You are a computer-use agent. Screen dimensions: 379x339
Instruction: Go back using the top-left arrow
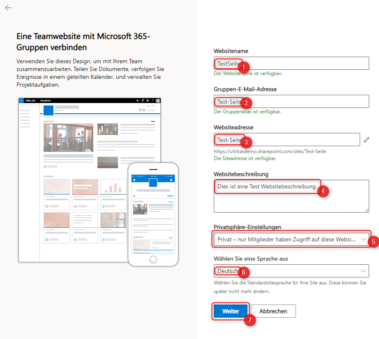[8, 8]
